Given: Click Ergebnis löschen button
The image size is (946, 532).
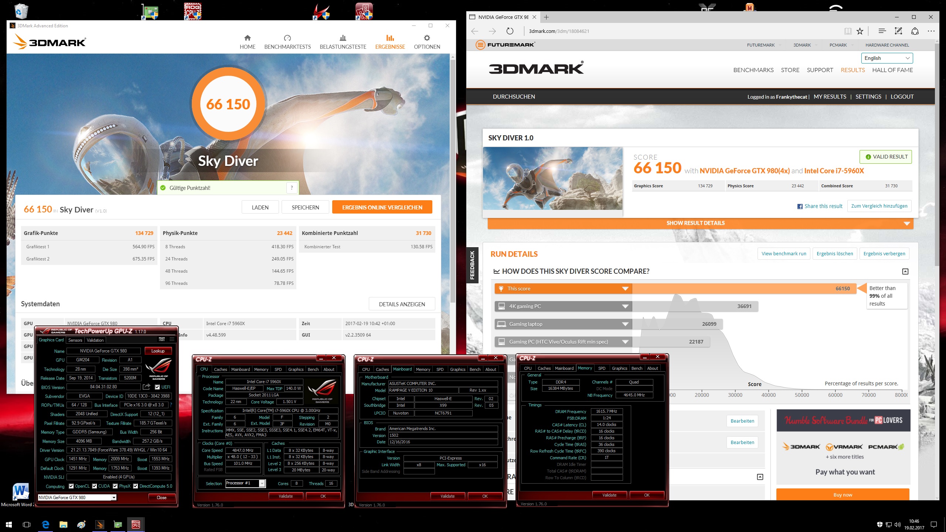Looking at the screenshot, I should [835, 253].
